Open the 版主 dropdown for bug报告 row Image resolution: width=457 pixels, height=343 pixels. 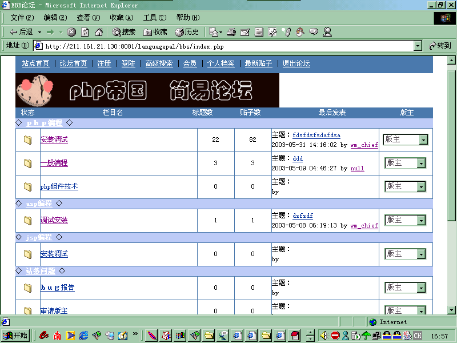click(x=421, y=288)
